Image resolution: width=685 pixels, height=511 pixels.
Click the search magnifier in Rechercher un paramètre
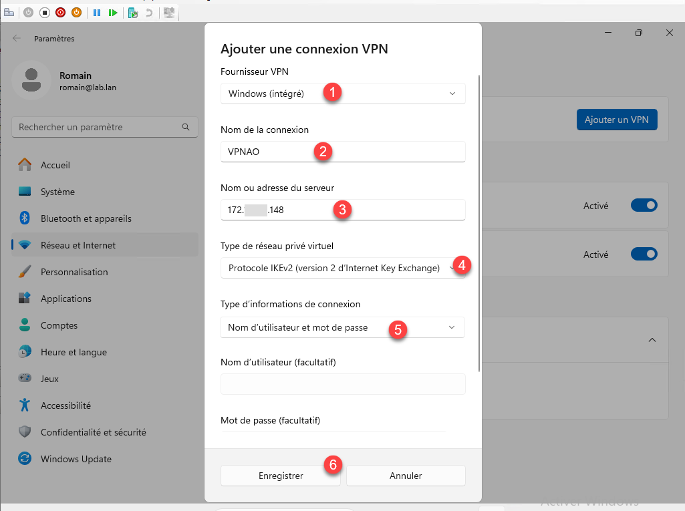click(x=186, y=127)
